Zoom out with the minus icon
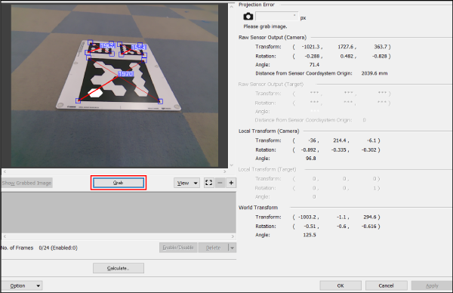The width and height of the screenshot is (453, 293). pos(220,183)
